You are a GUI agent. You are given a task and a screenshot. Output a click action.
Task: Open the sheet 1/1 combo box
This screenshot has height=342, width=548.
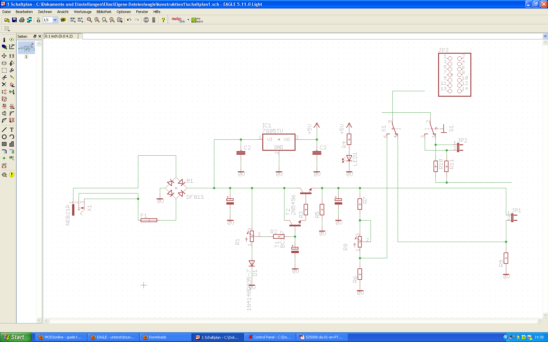pos(50,20)
